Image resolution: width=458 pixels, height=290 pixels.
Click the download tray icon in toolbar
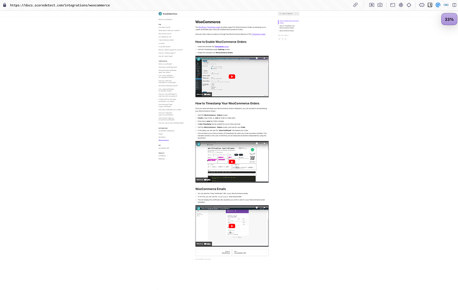pyautogui.click(x=371, y=5)
